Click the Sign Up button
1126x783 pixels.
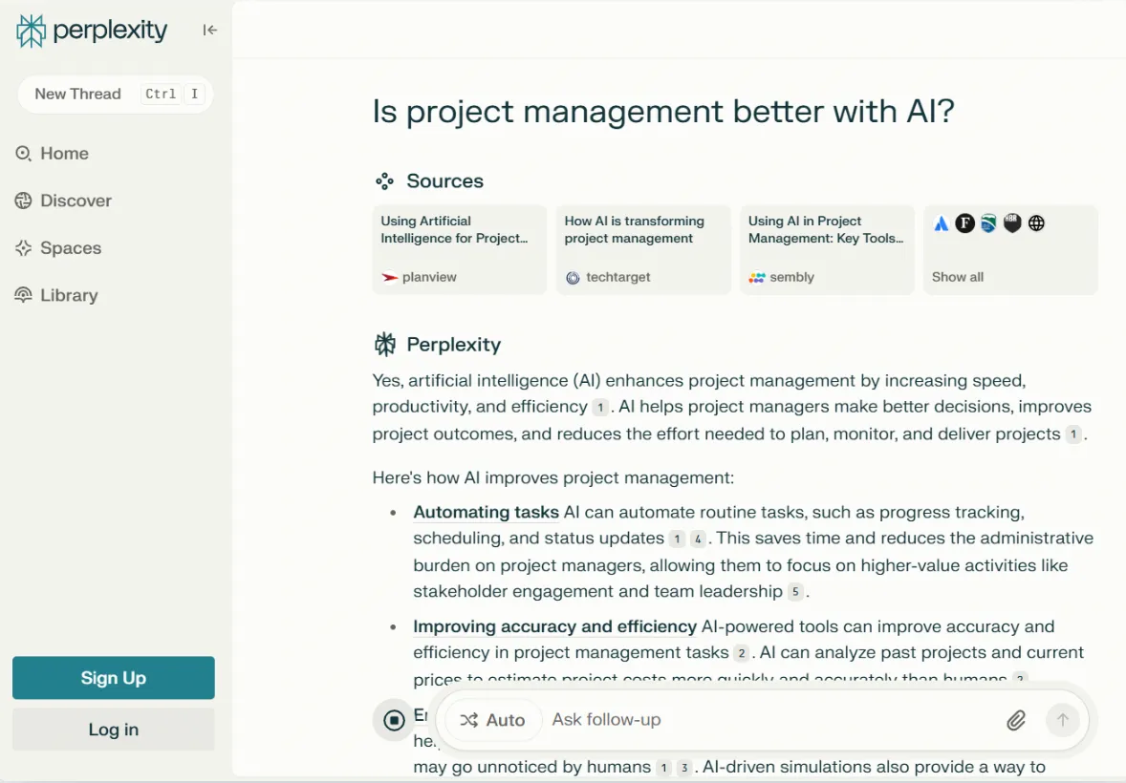tap(114, 678)
